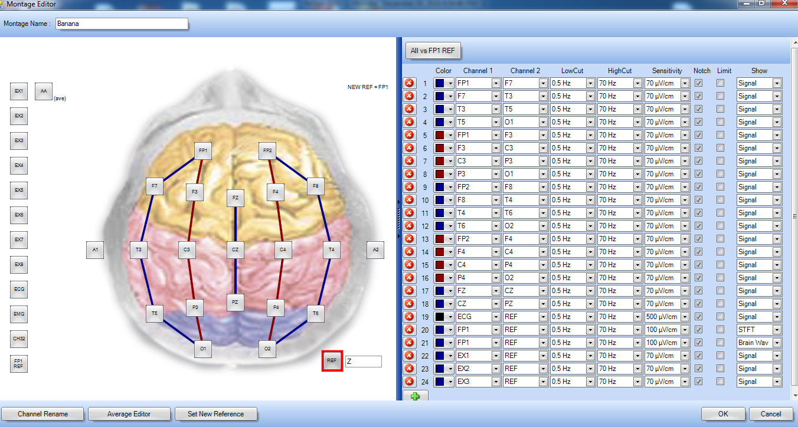Select the CH32 input box
This screenshot has width=798, height=427.
(x=19, y=339)
